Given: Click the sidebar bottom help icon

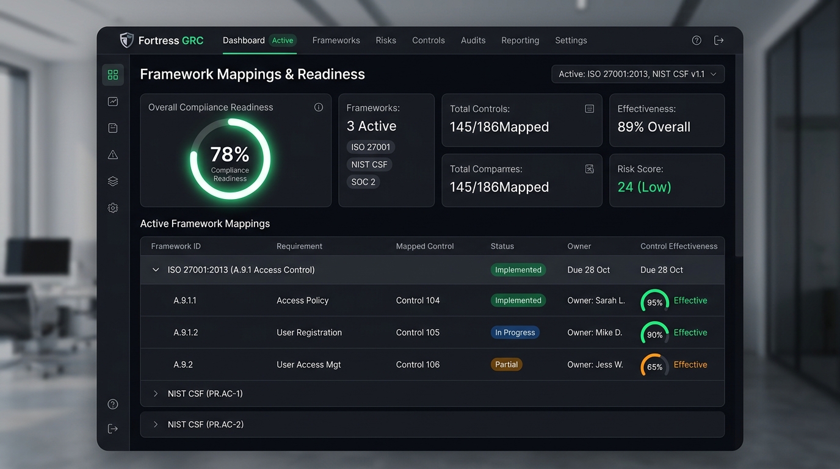Looking at the screenshot, I should [113, 404].
